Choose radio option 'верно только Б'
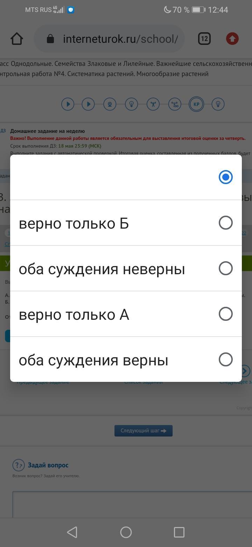 (x=225, y=223)
